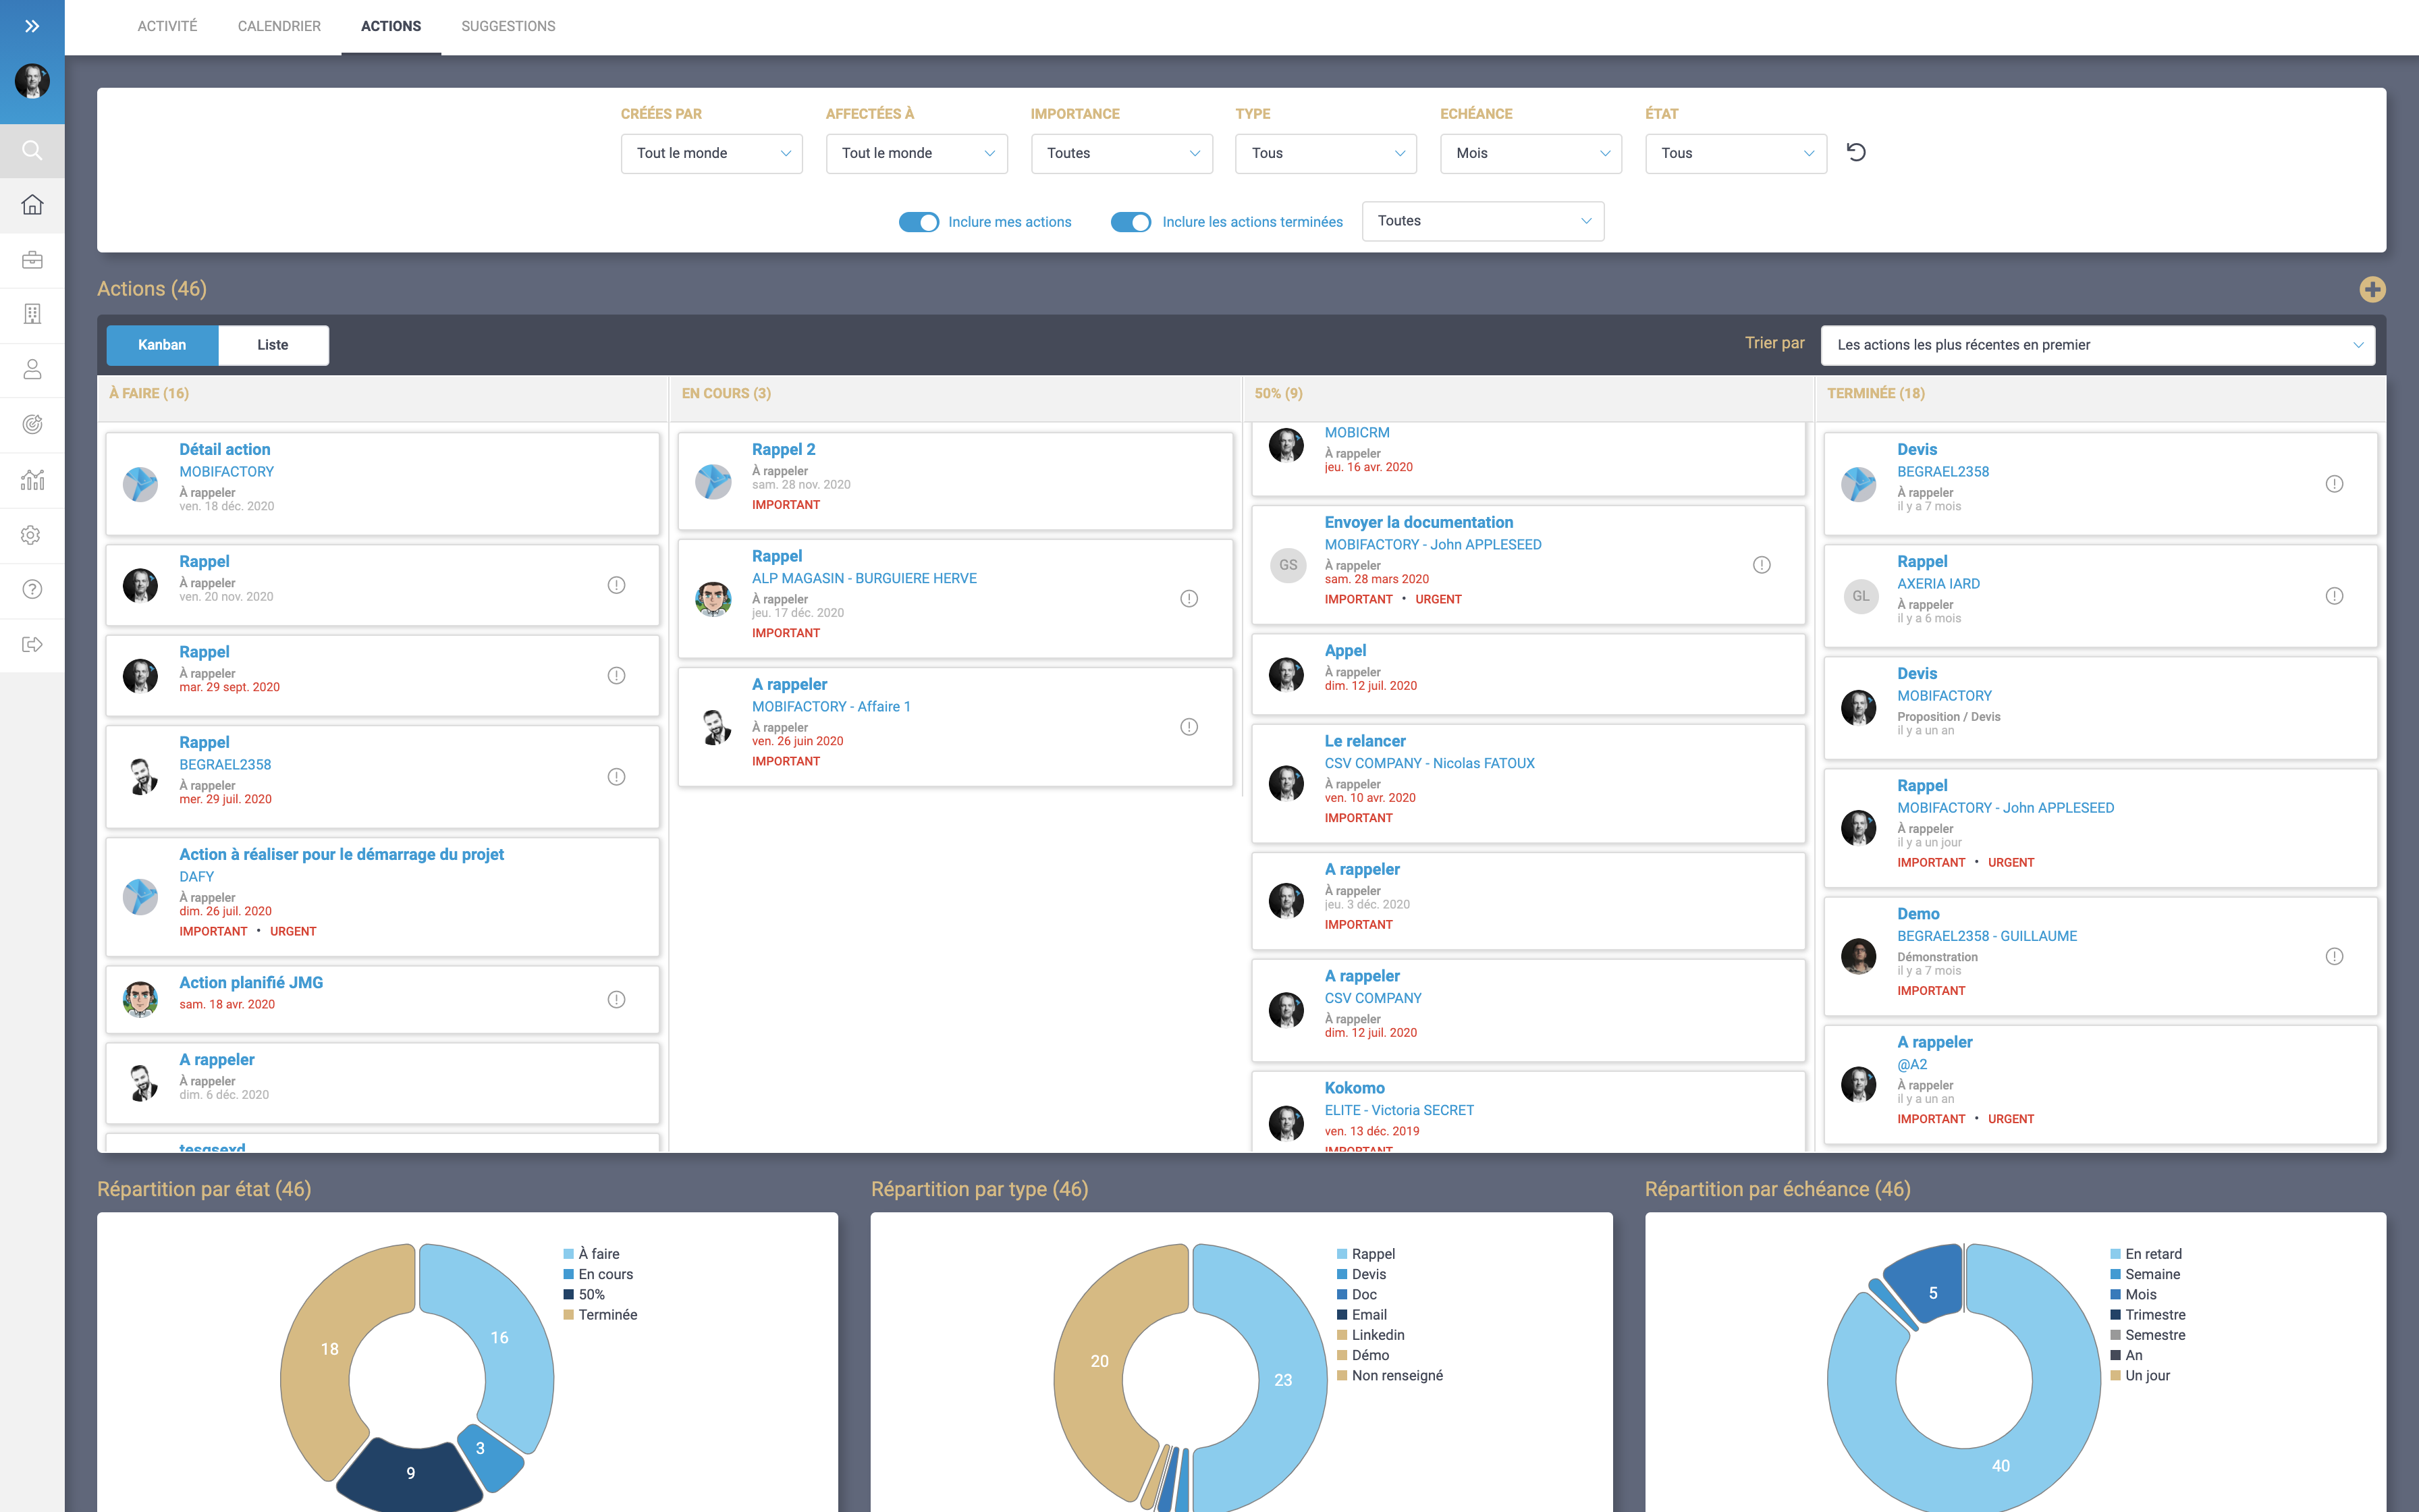This screenshot has height=1512, width=2419.
Task: Add new action with plus icon
Action: pos(2372,289)
